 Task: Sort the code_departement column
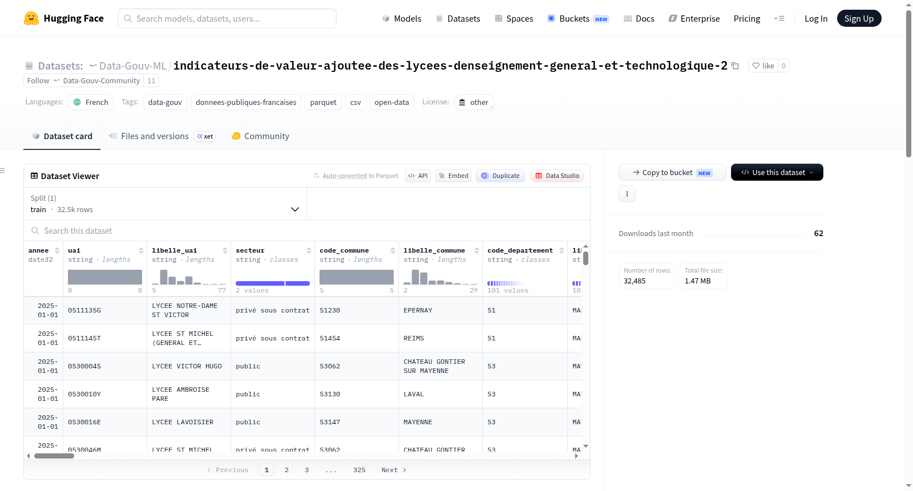pos(561,250)
